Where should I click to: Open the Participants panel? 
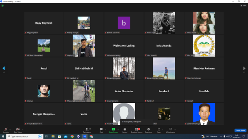click(87, 130)
